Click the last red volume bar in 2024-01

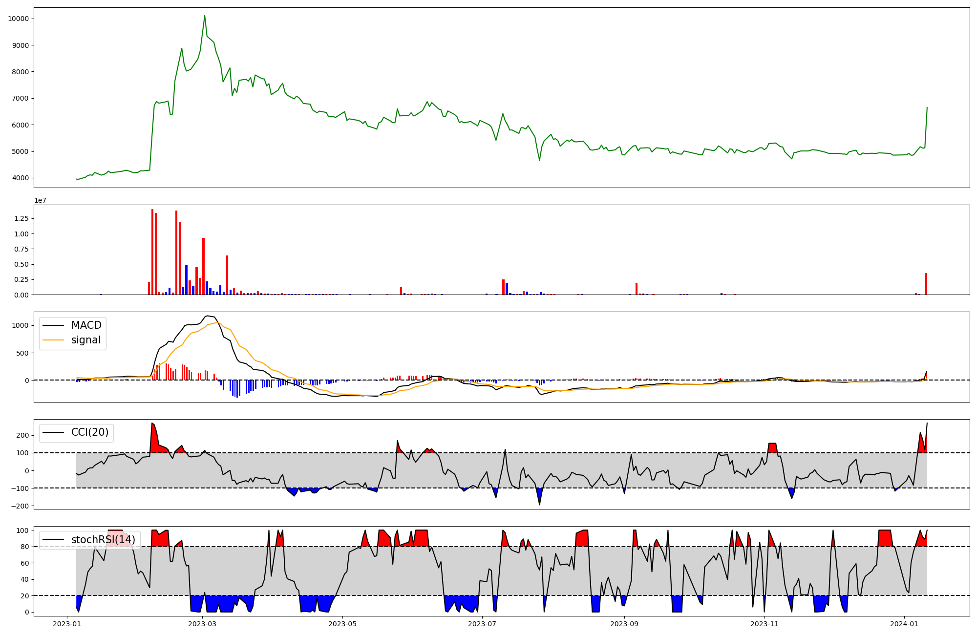click(x=926, y=284)
